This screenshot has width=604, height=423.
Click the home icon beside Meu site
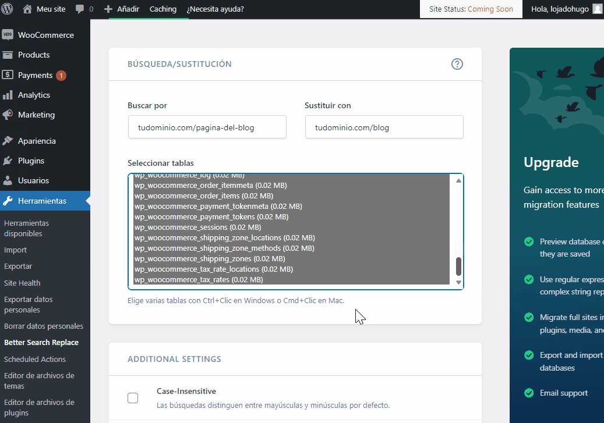pyautogui.click(x=27, y=9)
